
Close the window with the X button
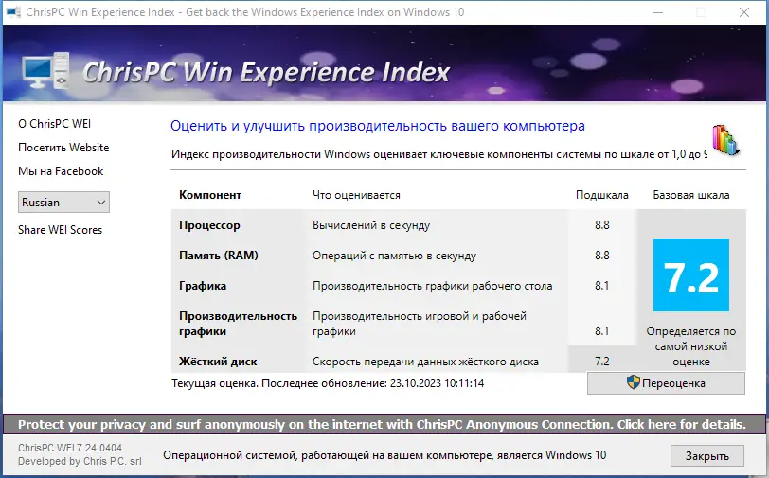[x=744, y=12]
